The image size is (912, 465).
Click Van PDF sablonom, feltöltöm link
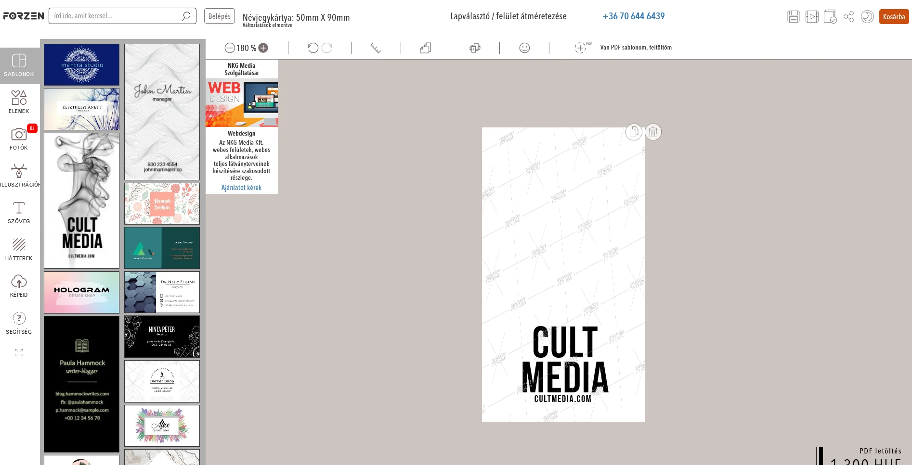pos(636,47)
